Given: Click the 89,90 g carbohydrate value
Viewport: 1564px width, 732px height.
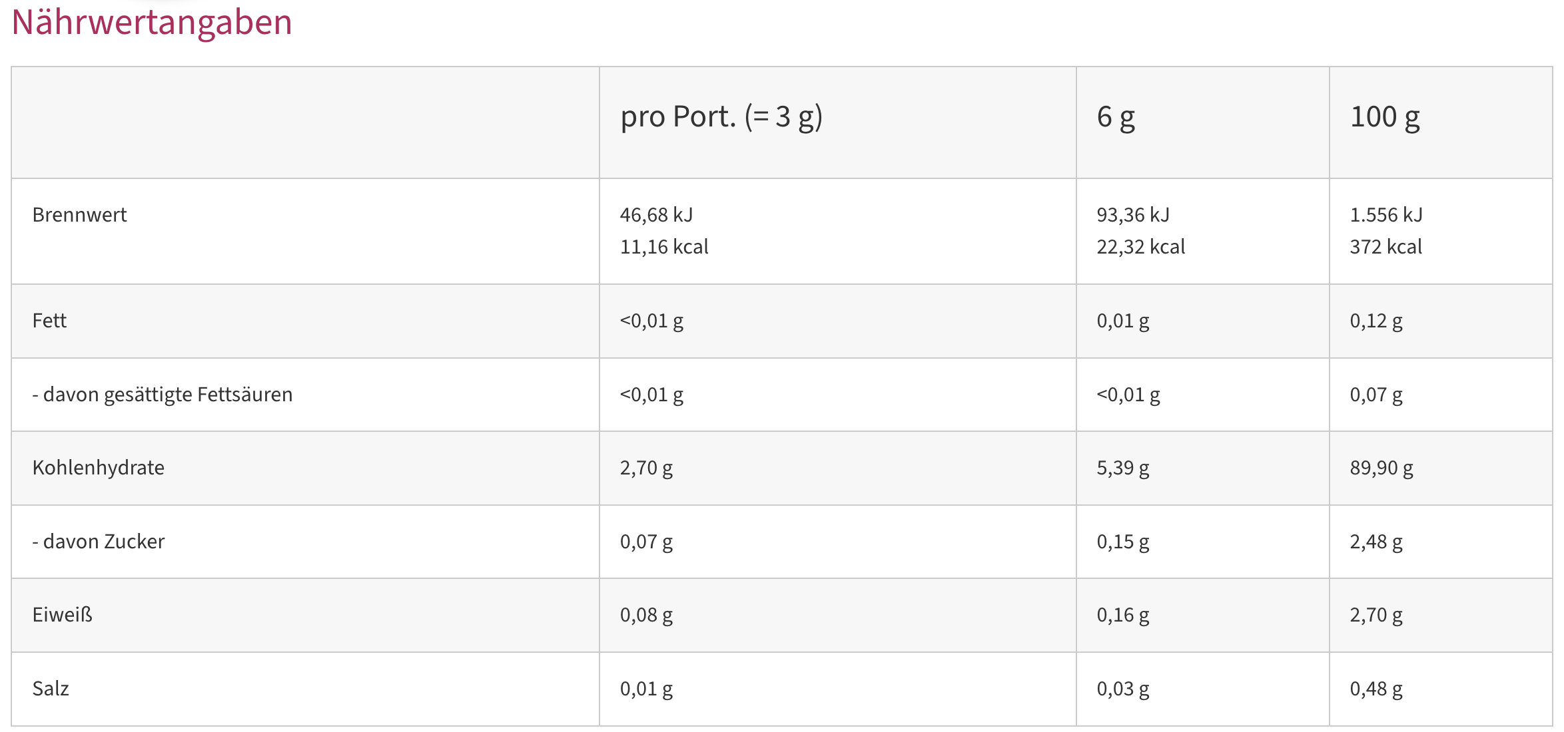Looking at the screenshot, I should [x=1381, y=468].
